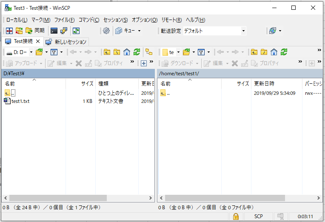Click the remote panel filter icon
The image size is (325, 222).
(x=201, y=52)
